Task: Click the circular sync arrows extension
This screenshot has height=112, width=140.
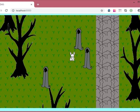Action: 125,10
